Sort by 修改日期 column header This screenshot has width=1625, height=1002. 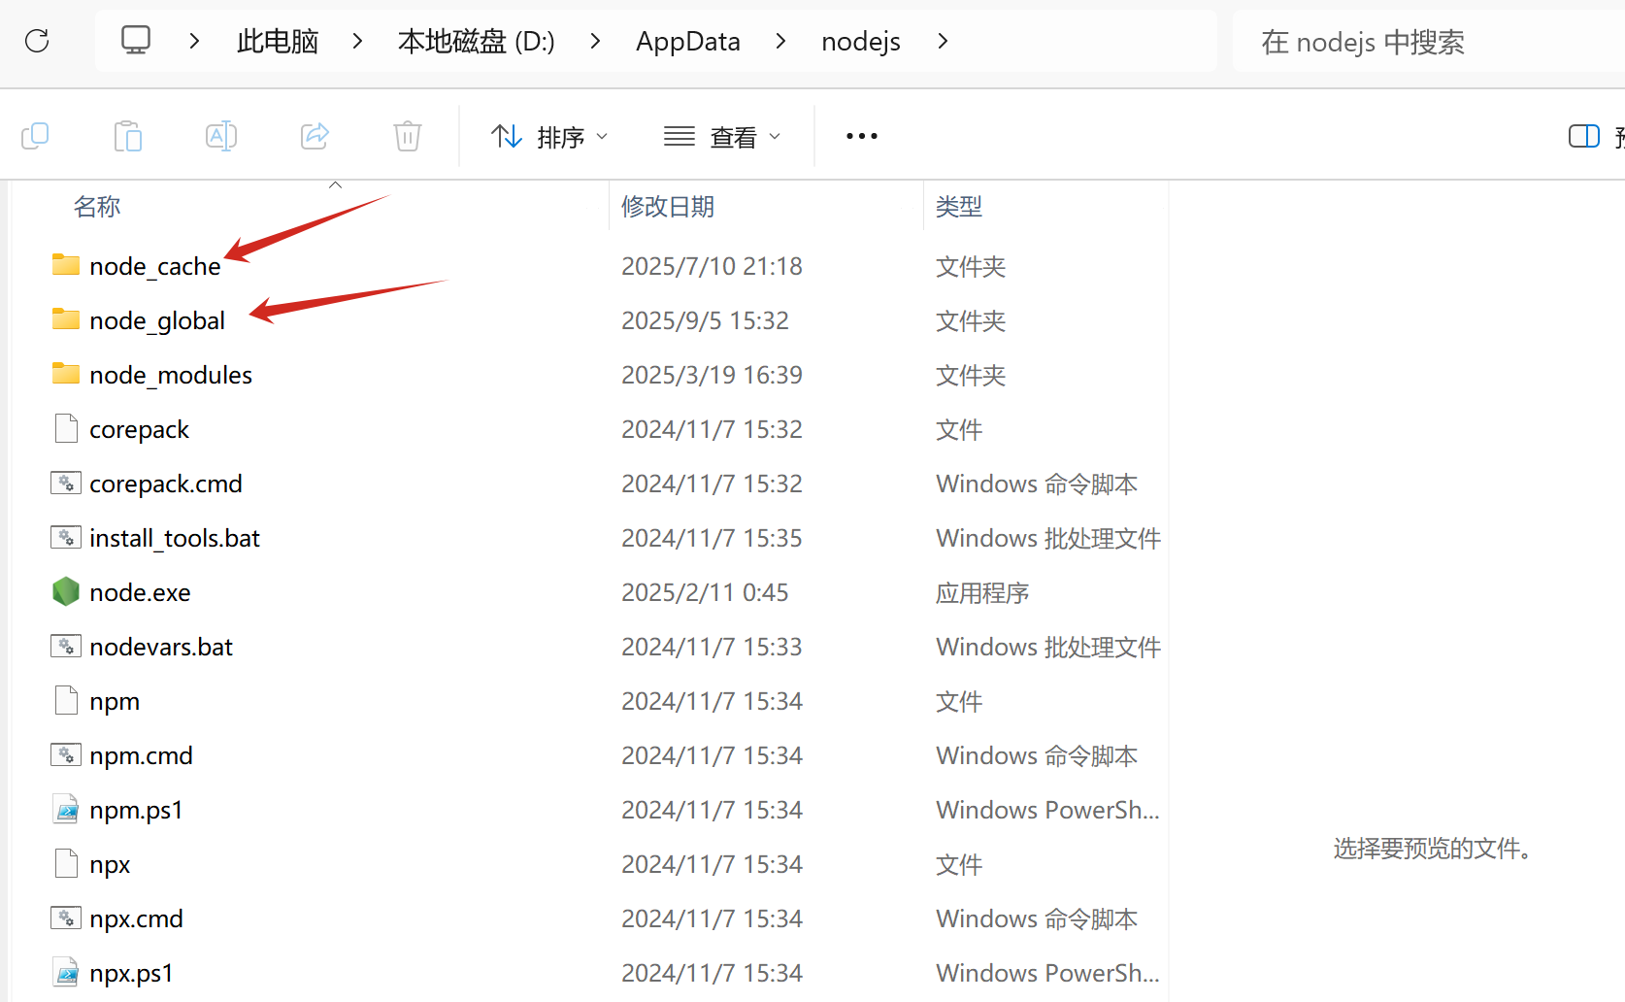[668, 207]
